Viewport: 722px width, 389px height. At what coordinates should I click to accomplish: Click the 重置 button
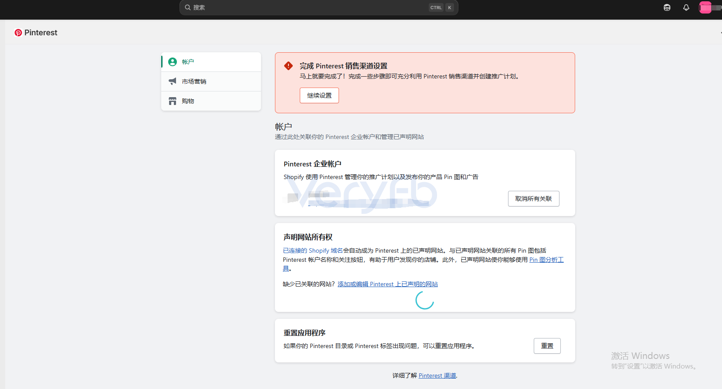coord(547,346)
